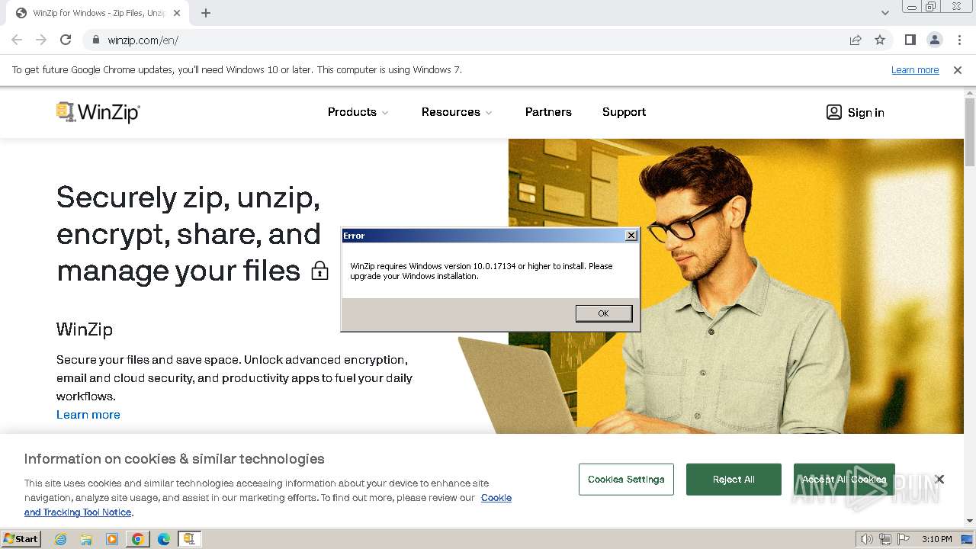
Task: Toggle Chrome side panel icon
Action: [910, 40]
